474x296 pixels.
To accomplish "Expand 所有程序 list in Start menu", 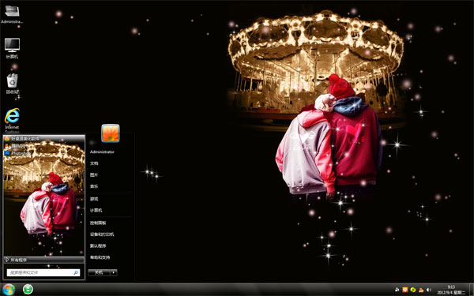I will tap(43, 260).
